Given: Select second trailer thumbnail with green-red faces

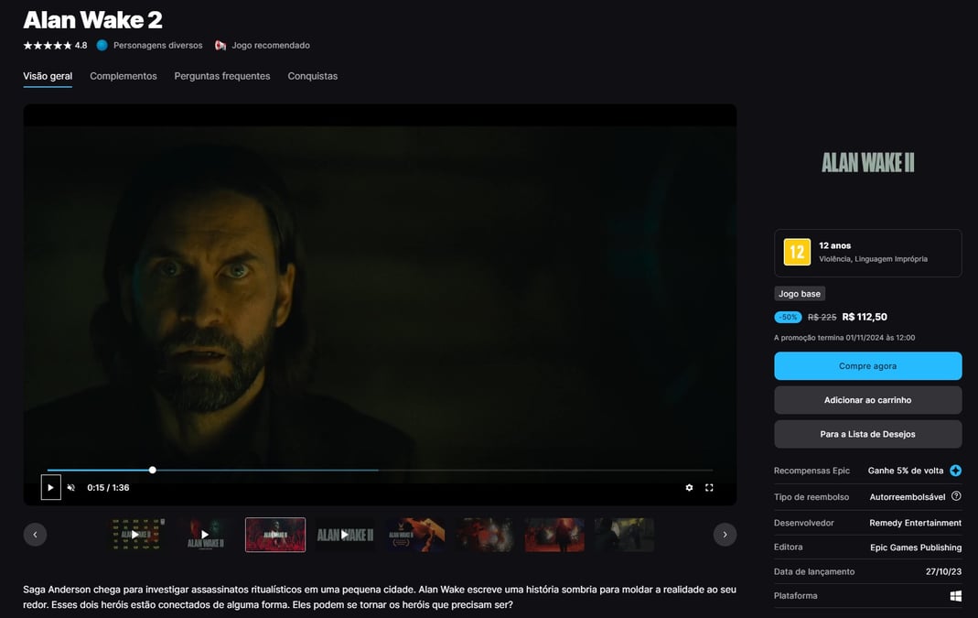Looking at the screenshot, I should (206, 535).
